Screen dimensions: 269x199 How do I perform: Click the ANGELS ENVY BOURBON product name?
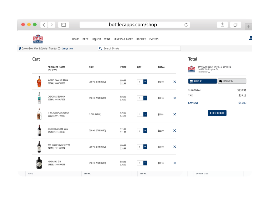[58, 80]
